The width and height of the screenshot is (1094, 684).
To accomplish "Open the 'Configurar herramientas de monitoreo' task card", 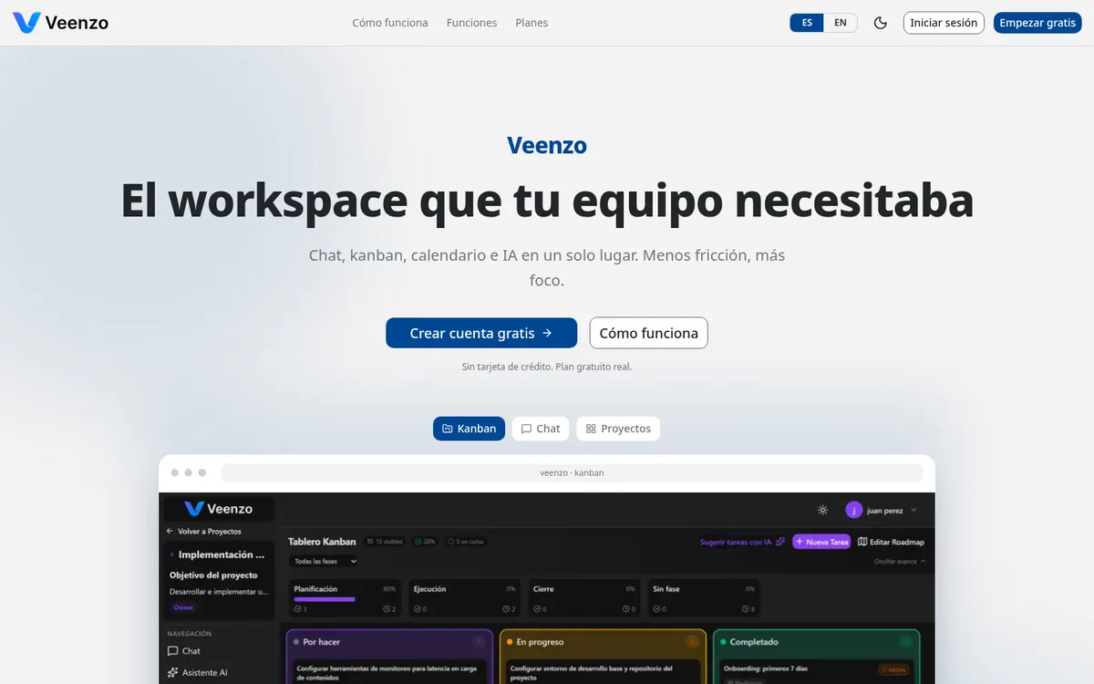I will [x=390, y=672].
